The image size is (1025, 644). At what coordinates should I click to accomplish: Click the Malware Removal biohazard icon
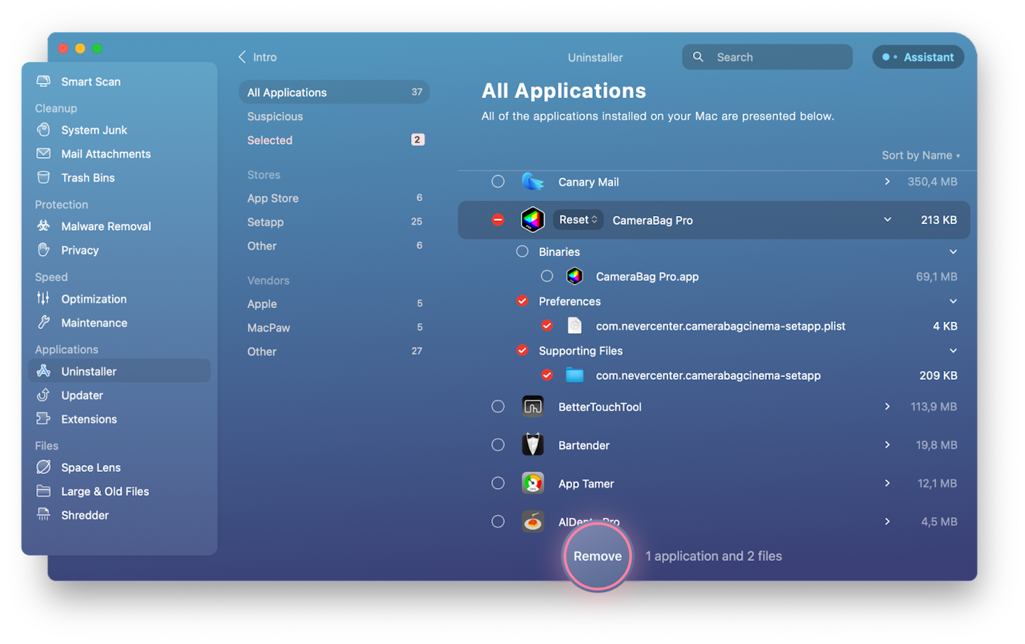43,226
